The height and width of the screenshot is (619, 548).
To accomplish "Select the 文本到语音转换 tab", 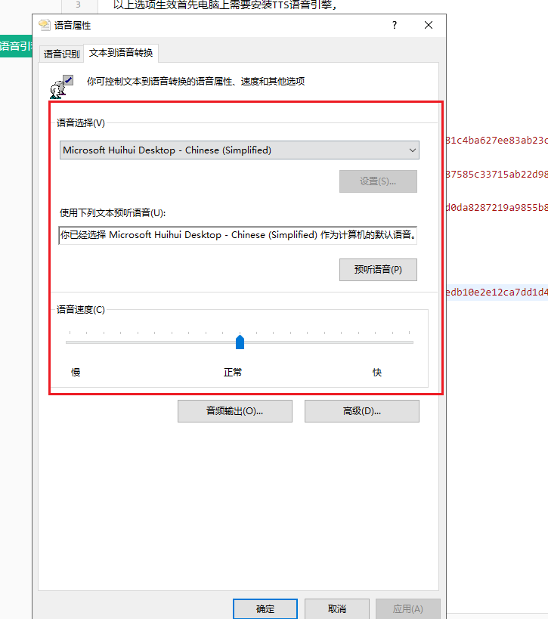I will pyautogui.click(x=121, y=53).
